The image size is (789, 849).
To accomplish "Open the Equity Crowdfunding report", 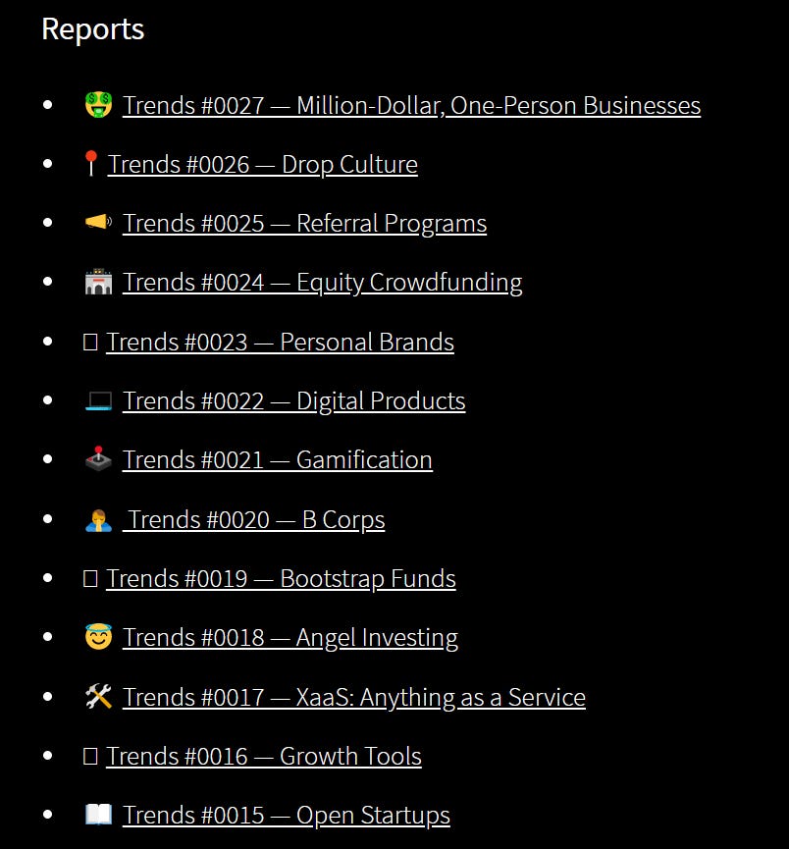I will [322, 282].
